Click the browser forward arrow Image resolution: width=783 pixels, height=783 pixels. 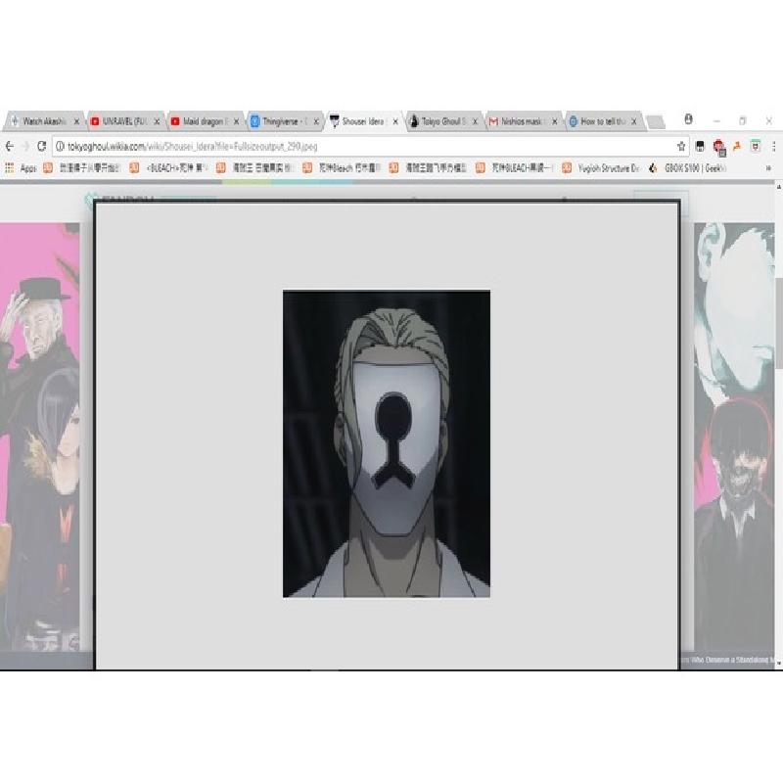coord(25,146)
